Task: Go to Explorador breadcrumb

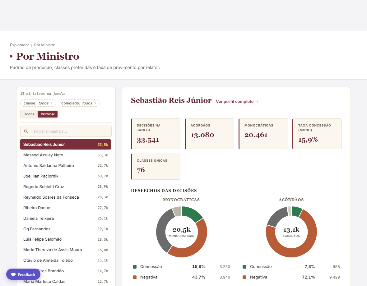Action: (19, 45)
